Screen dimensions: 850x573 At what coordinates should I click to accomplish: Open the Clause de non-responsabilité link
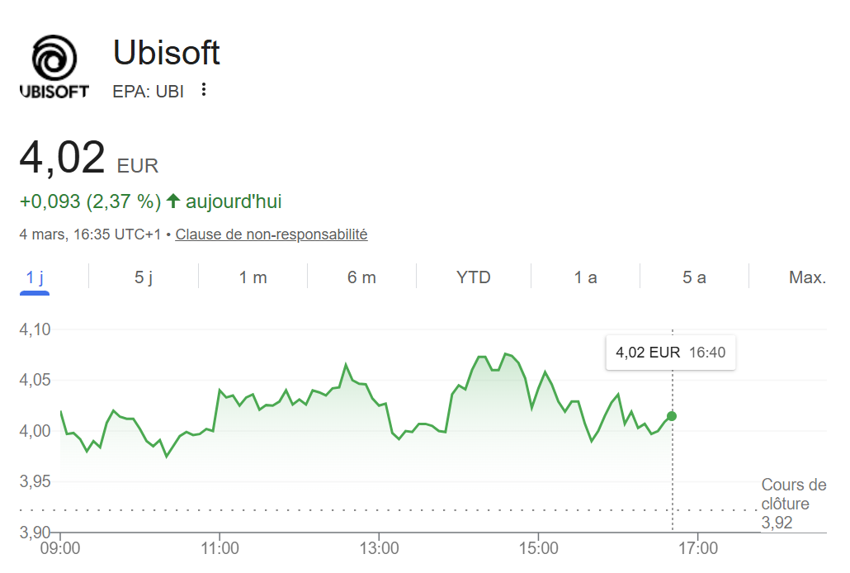[x=272, y=234]
